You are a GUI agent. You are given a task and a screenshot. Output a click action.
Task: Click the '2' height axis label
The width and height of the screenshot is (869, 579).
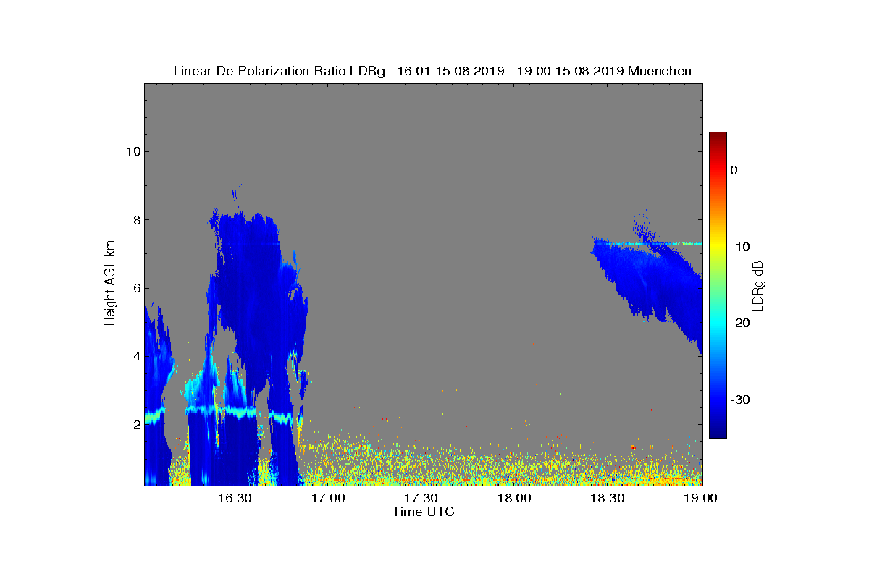[137, 425]
